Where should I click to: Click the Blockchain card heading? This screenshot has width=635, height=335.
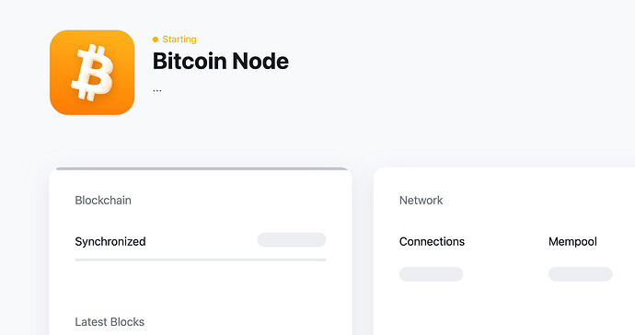pyautogui.click(x=103, y=200)
